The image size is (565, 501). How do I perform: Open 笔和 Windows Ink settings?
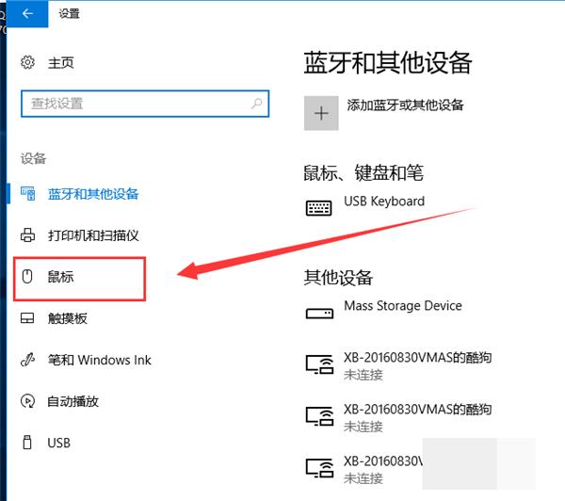100,360
